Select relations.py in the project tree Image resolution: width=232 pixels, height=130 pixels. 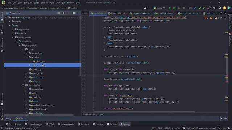[x=38, y=77]
